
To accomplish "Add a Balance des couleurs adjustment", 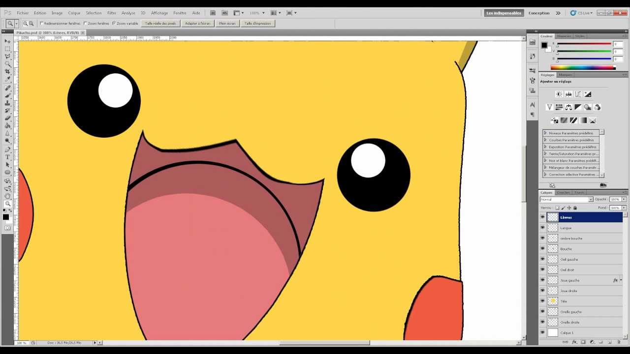I will pos(568,107).
